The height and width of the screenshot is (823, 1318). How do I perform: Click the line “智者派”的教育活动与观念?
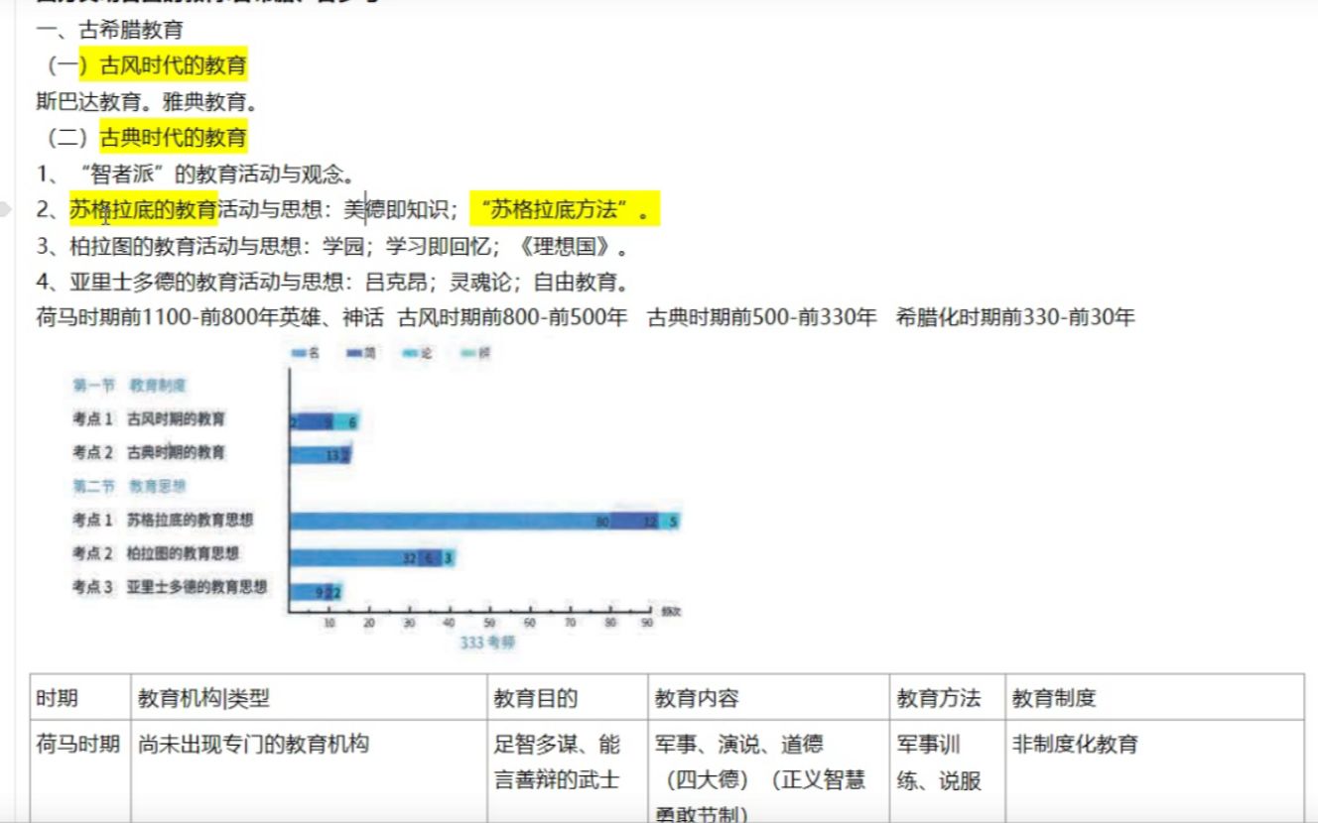coord(213,175)
